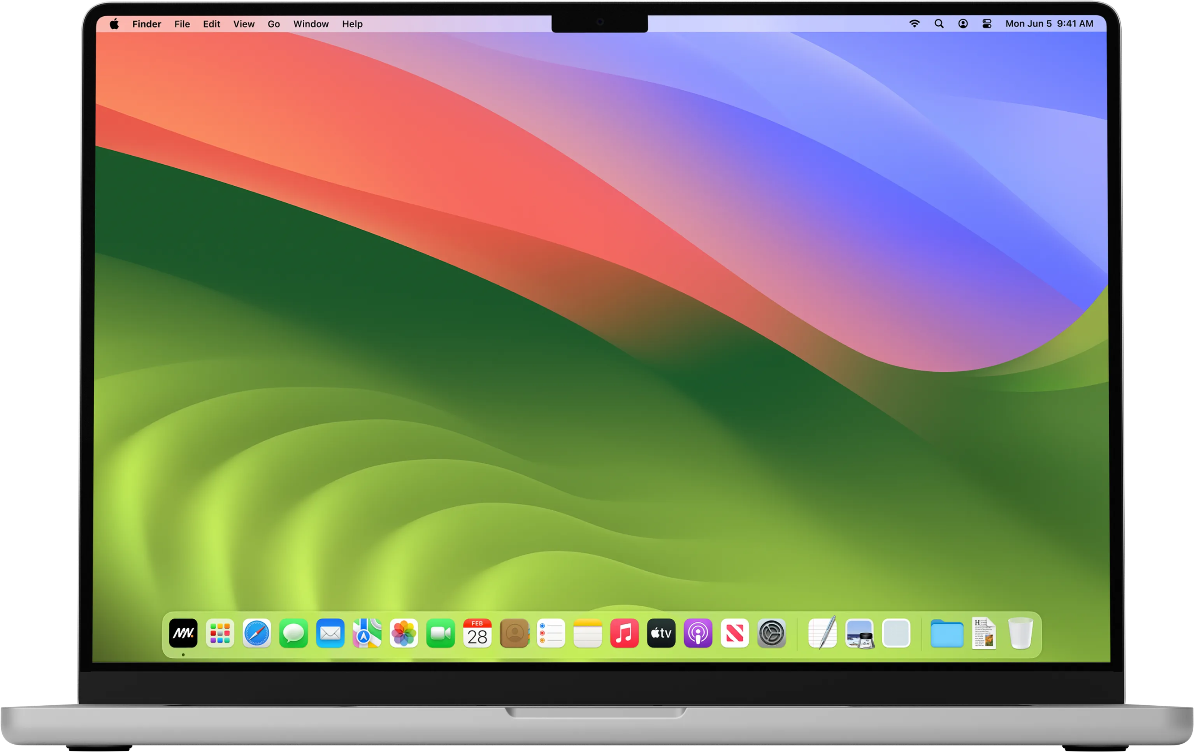Click the Wi-Fi status icon

[914, 24]
